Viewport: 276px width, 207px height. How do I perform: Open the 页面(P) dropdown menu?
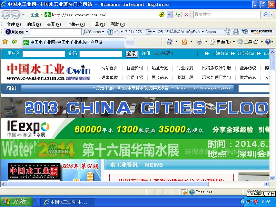(223, 42)
